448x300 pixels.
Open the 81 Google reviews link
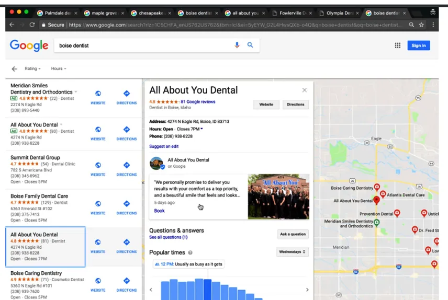pos(198,101)
